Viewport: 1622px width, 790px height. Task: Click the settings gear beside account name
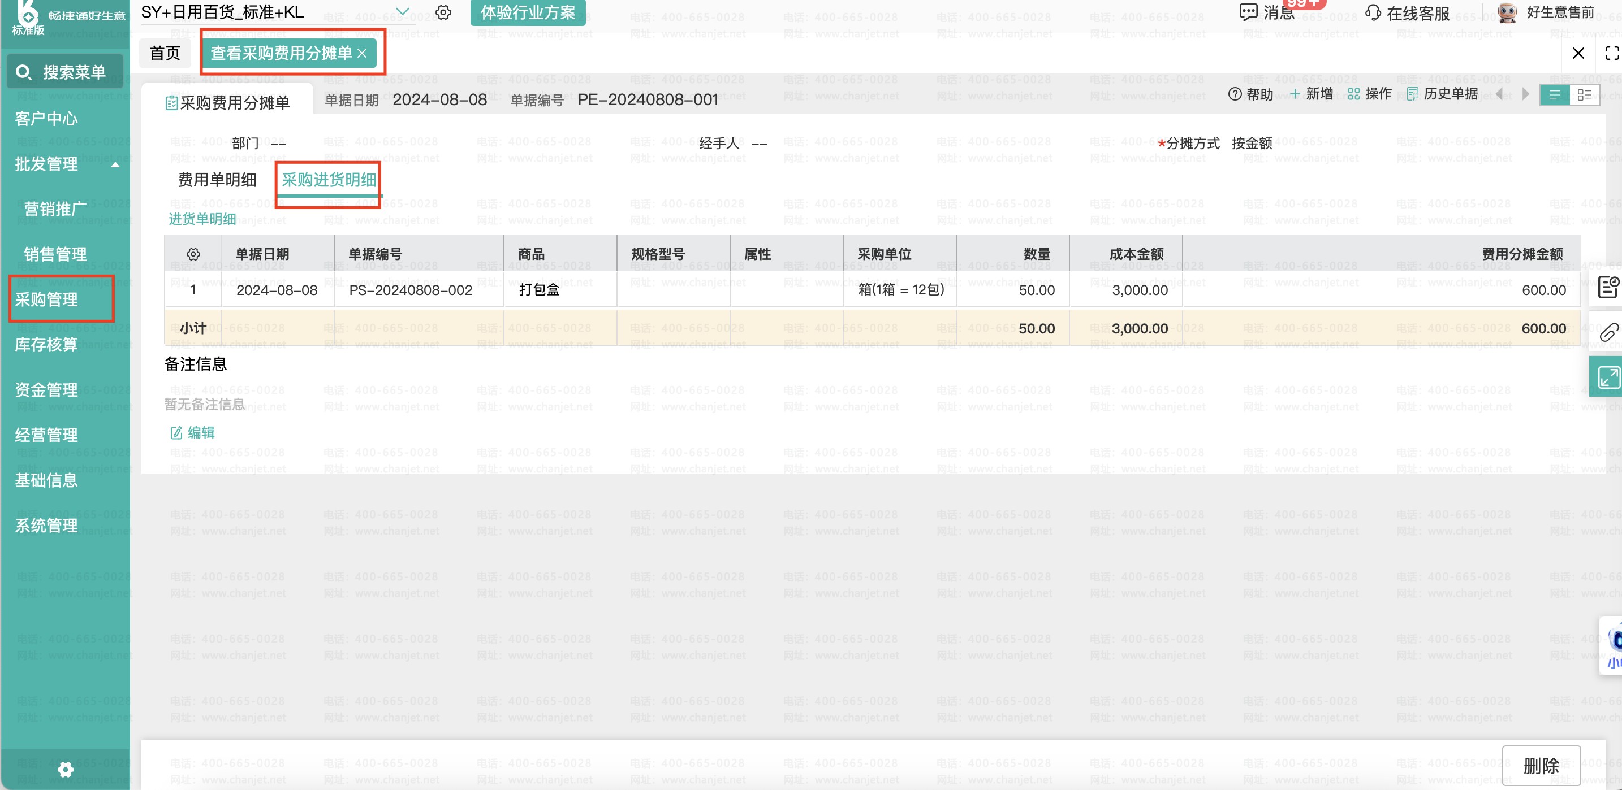(443, 12)
